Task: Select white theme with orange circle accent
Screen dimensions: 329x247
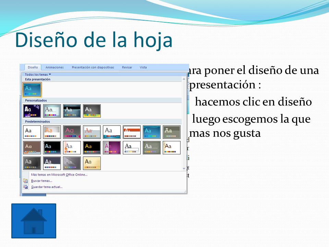Action: click(72, 148)
